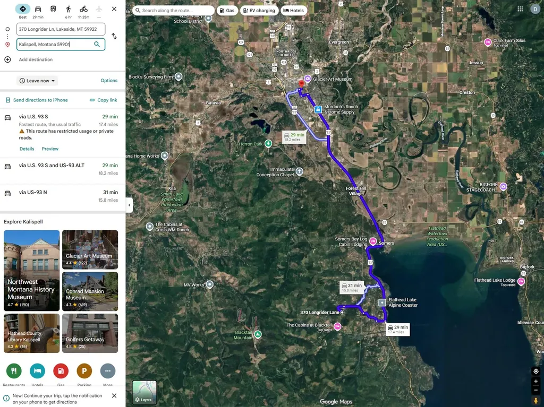Click the Flathead Lake Alpine Coaster marker
The height and width of the screenshot is (407, 544).
coord(382,302)
